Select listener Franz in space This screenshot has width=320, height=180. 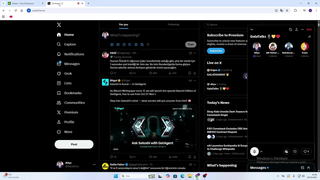tap(305, 50)
